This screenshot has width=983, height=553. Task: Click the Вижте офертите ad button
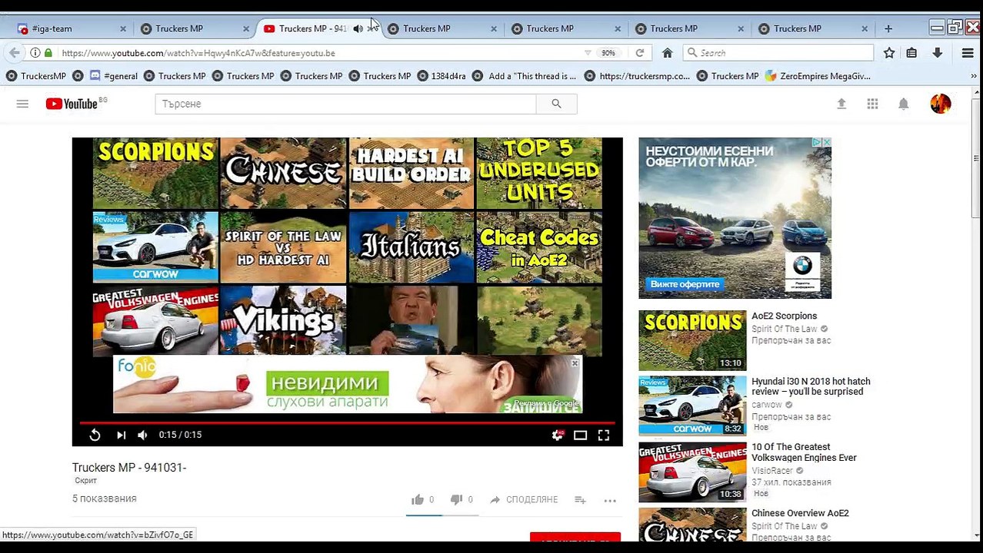pyautogui.click(x=685, y=284)
